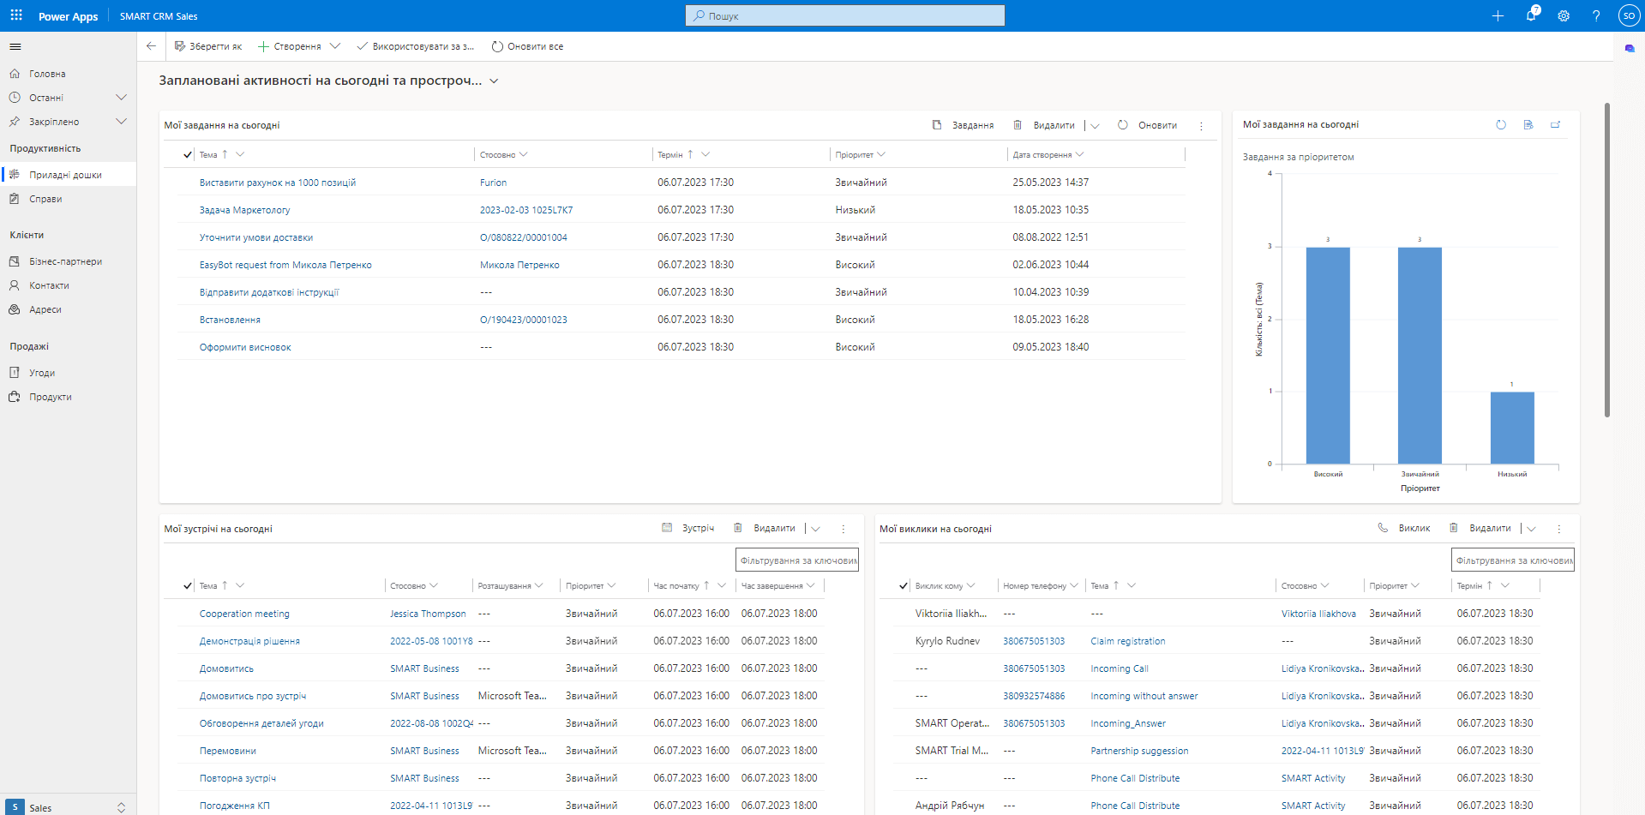Image resolution: width=1645 pixels, height=815 pixels.
Task: Click the notifications bell icon
Action: coord(1531,15)
